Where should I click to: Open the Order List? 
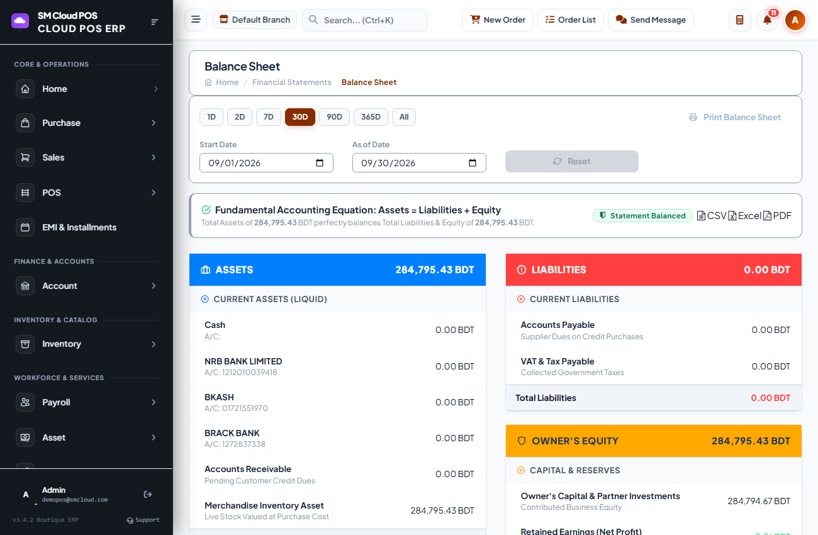[571, 20]
